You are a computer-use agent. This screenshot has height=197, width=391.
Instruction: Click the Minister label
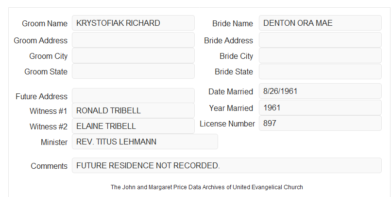coord(54,142)
